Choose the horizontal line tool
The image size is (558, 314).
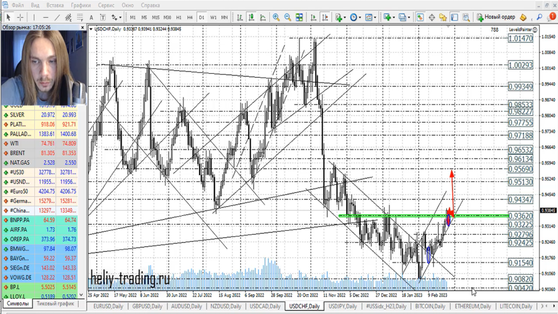tap(46, 17)
